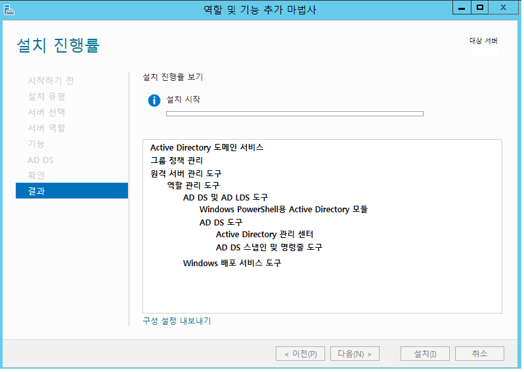
Task: Click the AD DS 도구 entry
Action: tap(221, 222)
